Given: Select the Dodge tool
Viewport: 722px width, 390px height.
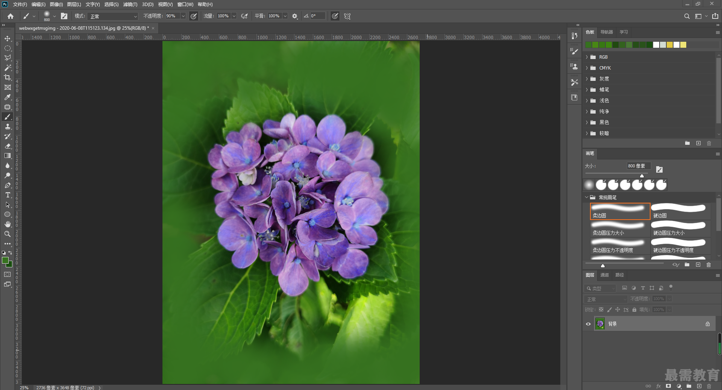Looking at the screenshot, I should click(8, 175).
